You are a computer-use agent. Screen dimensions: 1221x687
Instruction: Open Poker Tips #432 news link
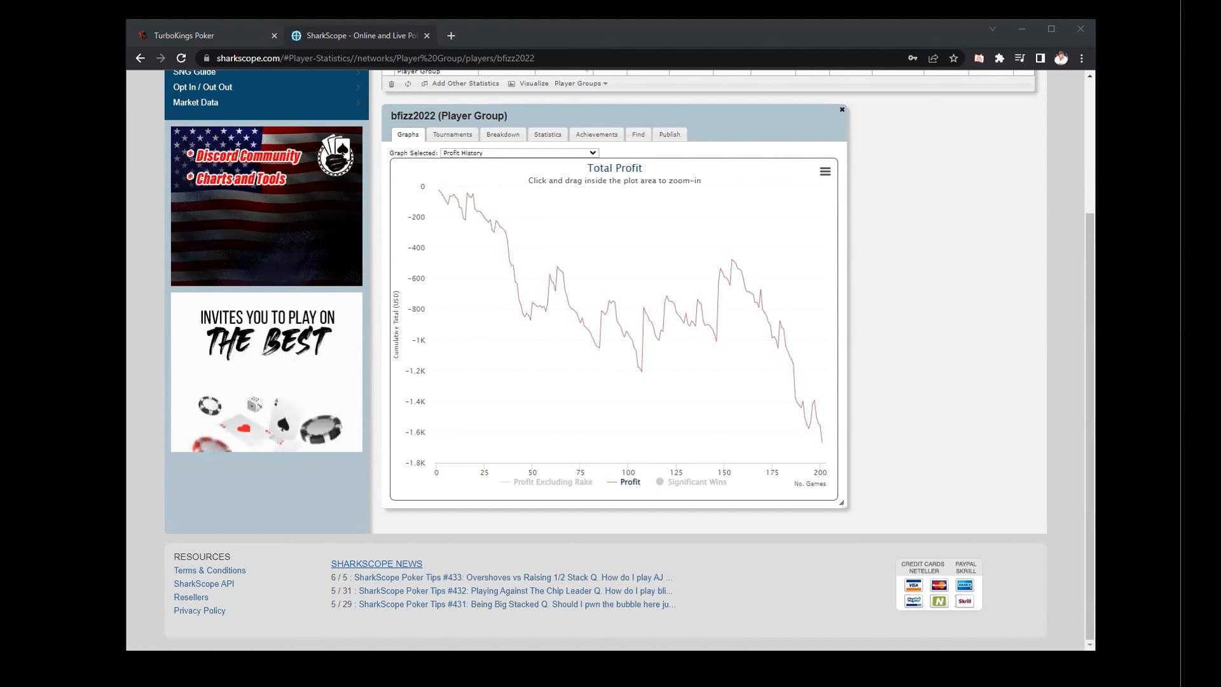click(516, 591)
